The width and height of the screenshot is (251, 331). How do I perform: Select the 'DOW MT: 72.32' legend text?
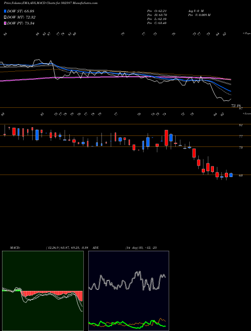21,18
